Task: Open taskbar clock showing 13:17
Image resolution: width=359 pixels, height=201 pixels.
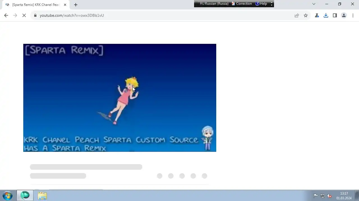Action: click(x=344, y=196)
